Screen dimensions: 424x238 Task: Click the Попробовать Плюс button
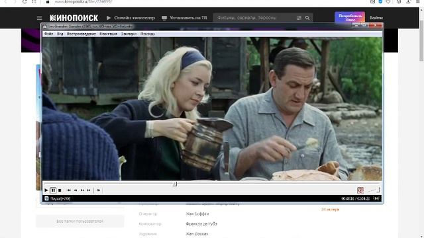click(350, 18)
